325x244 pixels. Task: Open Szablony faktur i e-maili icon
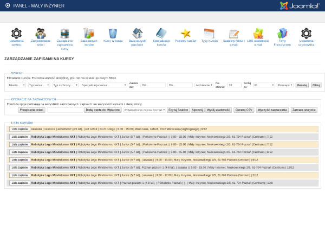click(233, 34)
